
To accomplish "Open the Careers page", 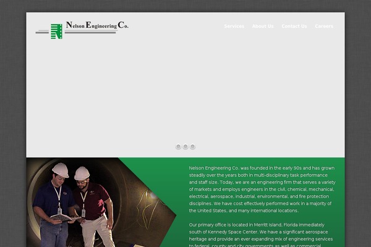I will point(324,26).
